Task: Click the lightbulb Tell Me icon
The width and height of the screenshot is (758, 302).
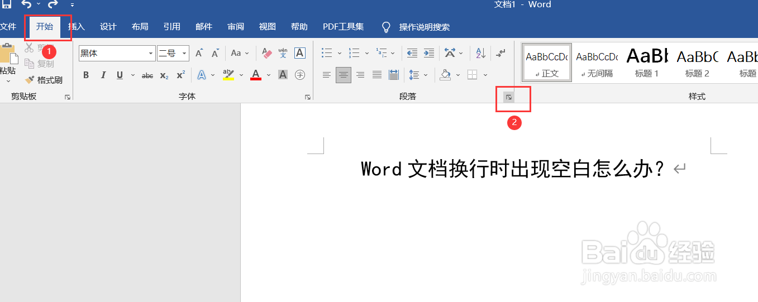Action: pos(386,27)
